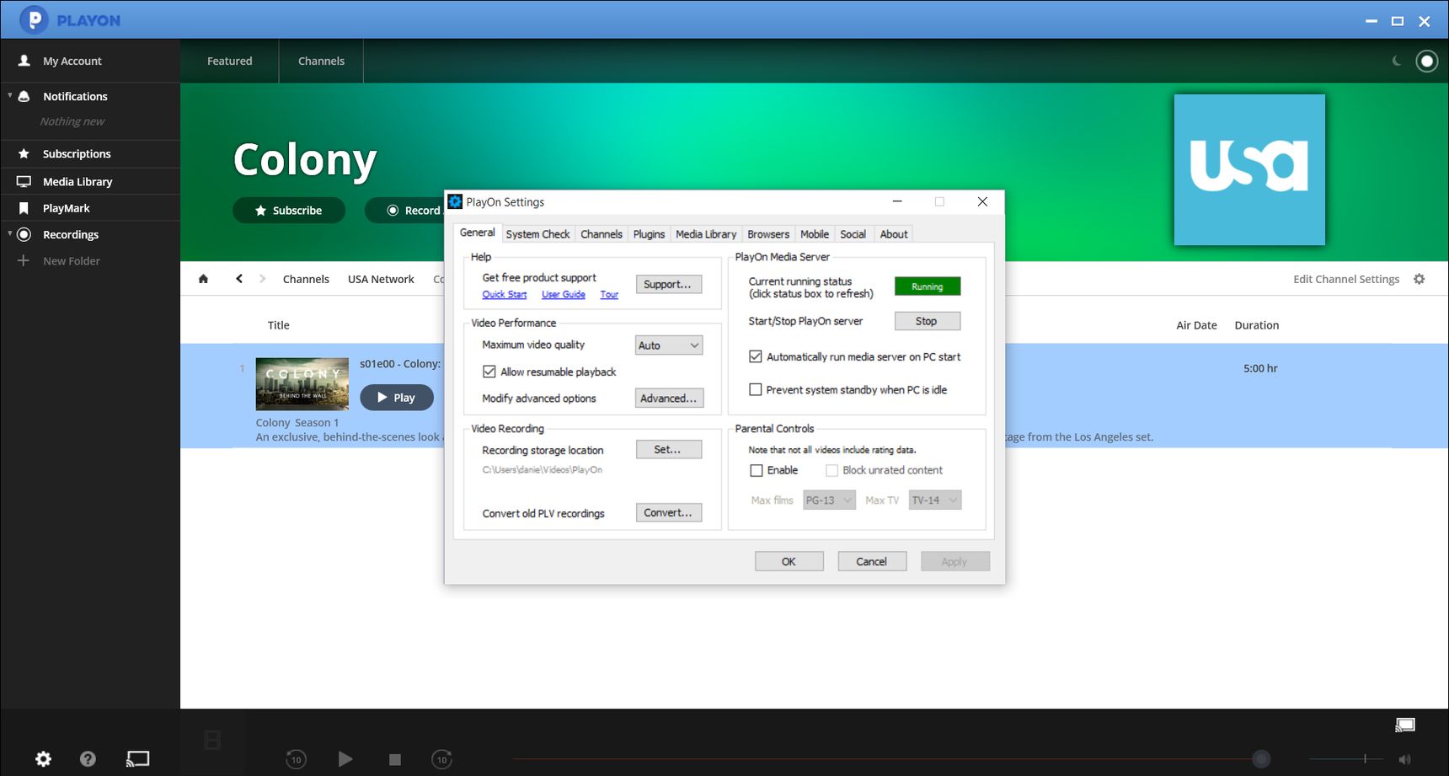
Task: Check the Parental Controls Enable box
Action: [757, 470]
